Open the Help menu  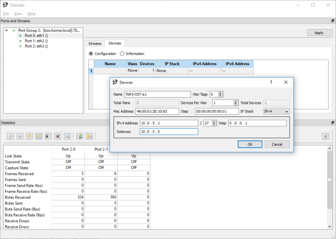(x=31, y=14)
